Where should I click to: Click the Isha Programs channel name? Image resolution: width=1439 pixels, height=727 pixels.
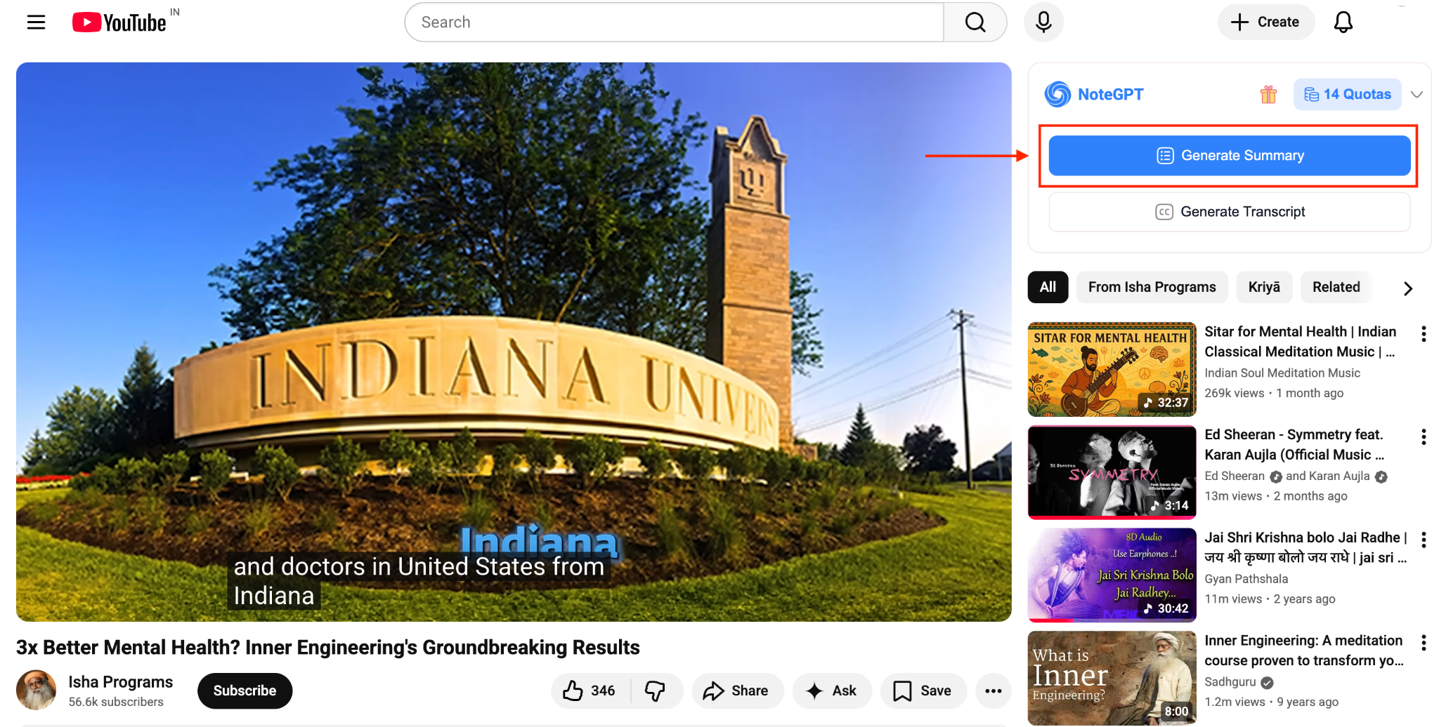(121, 682)
